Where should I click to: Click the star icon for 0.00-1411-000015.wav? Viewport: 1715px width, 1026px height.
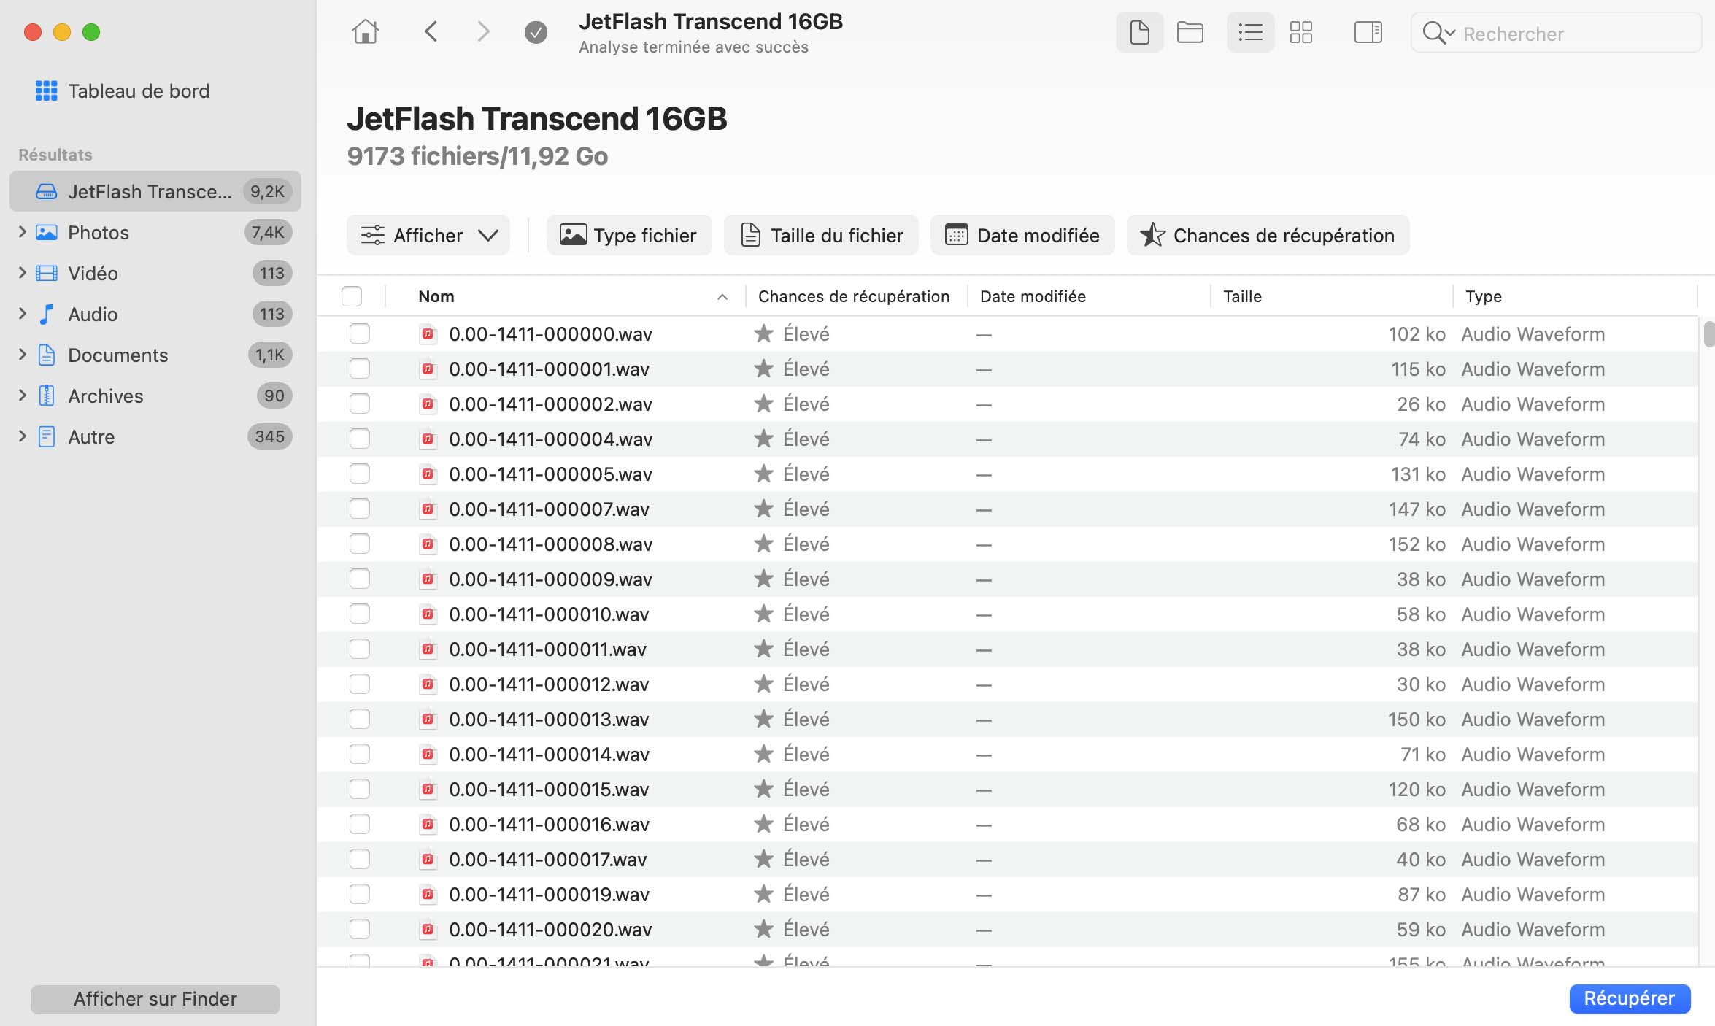pos(763,789)
